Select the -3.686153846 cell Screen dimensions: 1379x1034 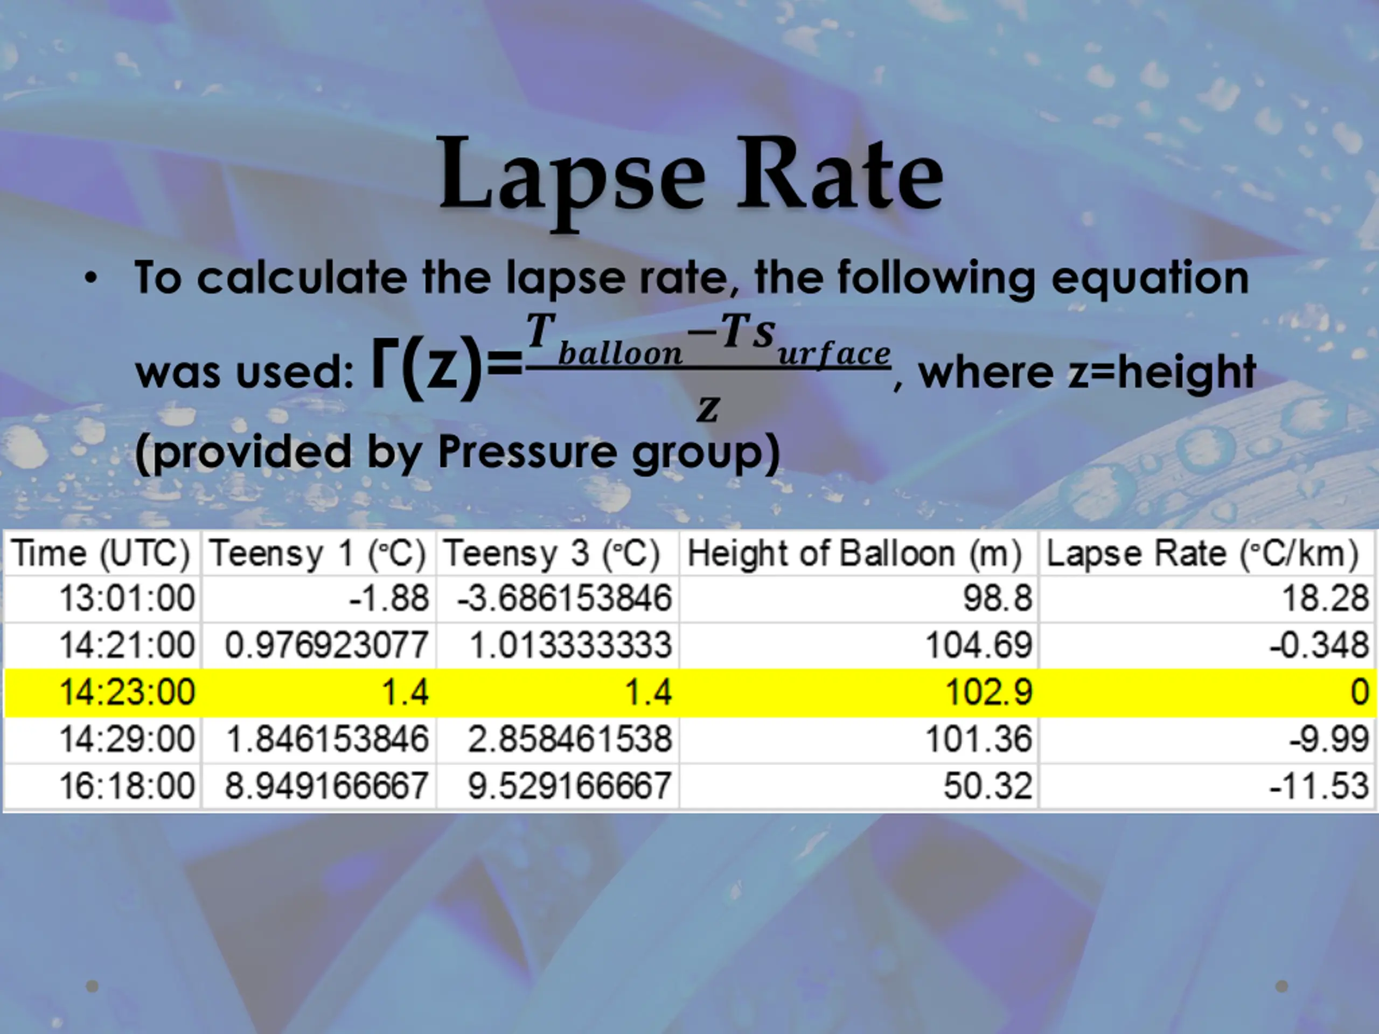point(558,599)
